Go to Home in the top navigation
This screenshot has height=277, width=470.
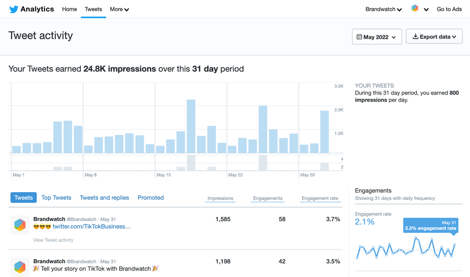[x=69, y=9]
